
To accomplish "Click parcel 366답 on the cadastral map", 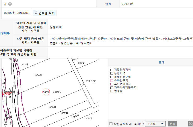I will (53, 107).
